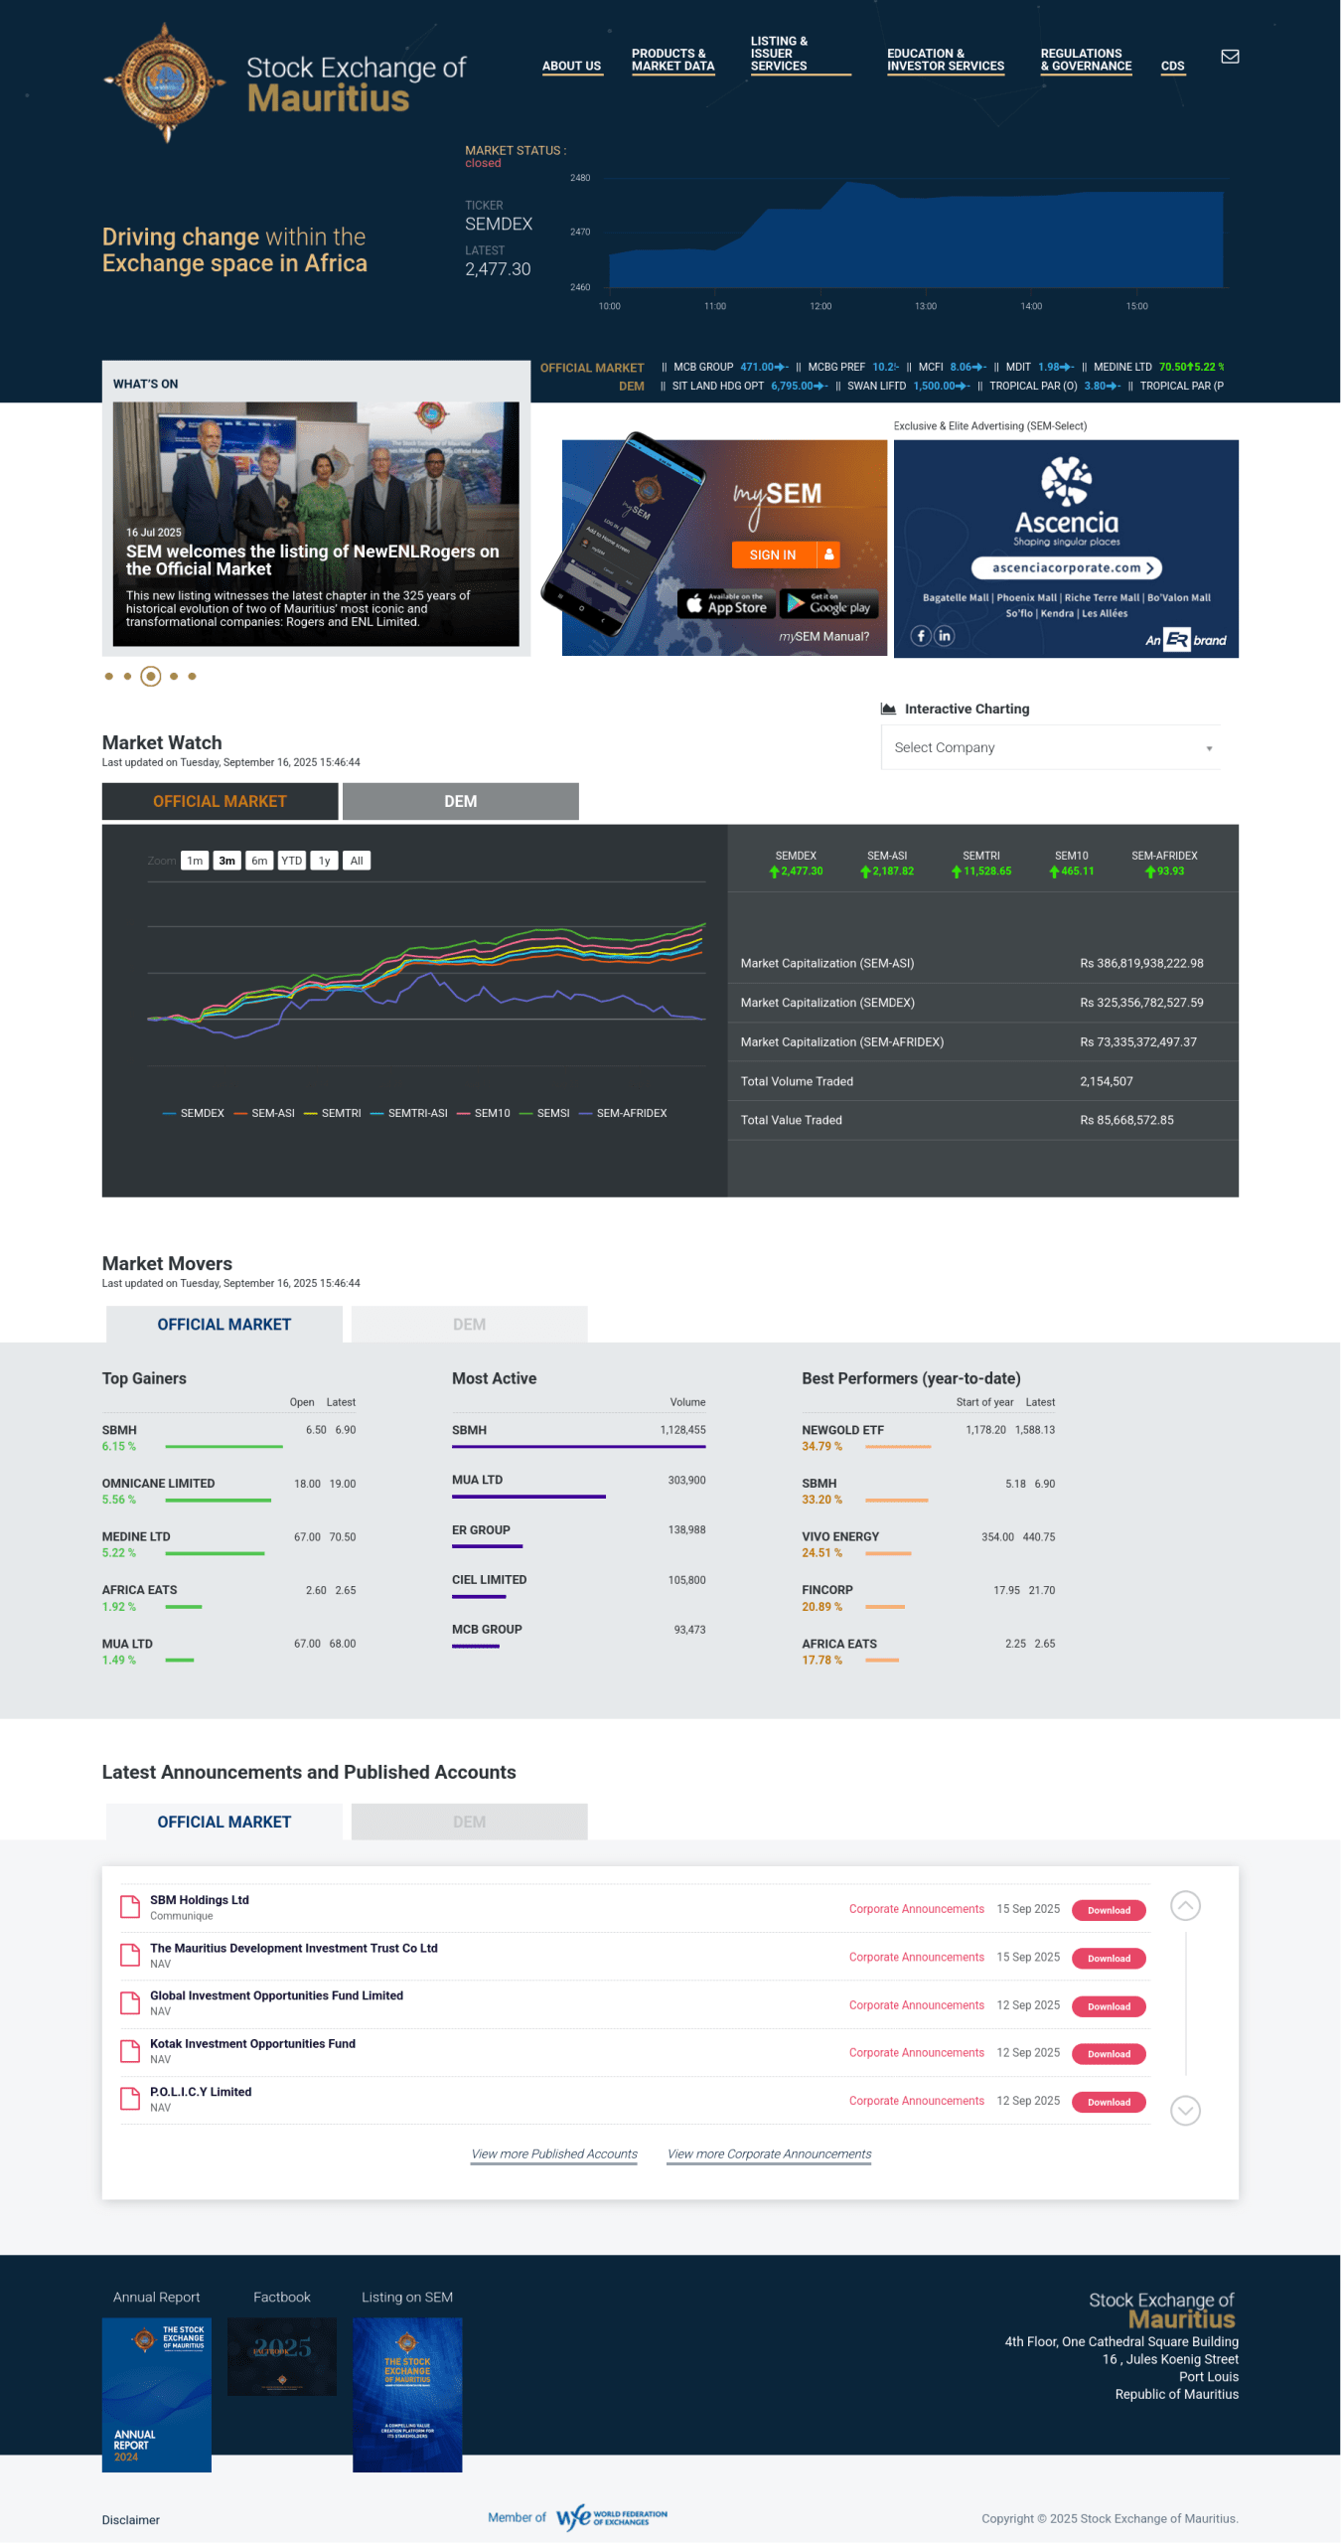The height and width of the screenshot is (2544, 1341).
Task: Expand Listing & Issuer Services menu
Action: (780, 55)
